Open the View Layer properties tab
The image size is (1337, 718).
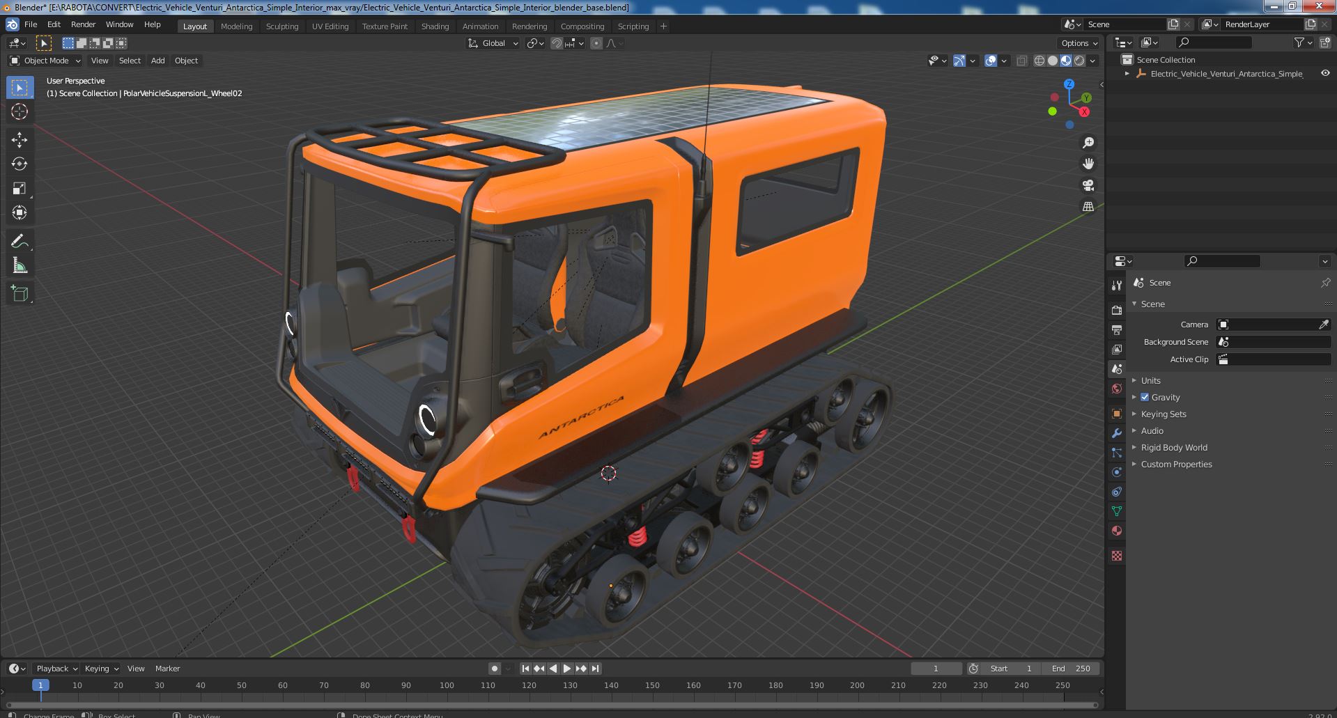pyautogui.click(x=1117, y=349)
